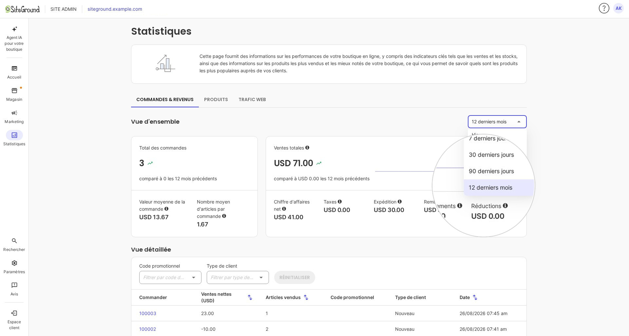The width and height of the screenshot is (629, 336).
Task: Click the info icon next to Taxes
Action: point(340,202)
